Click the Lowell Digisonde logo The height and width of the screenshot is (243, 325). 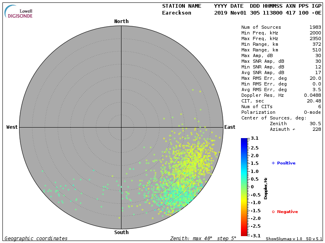pyautogui.click(x=19, y=12)
